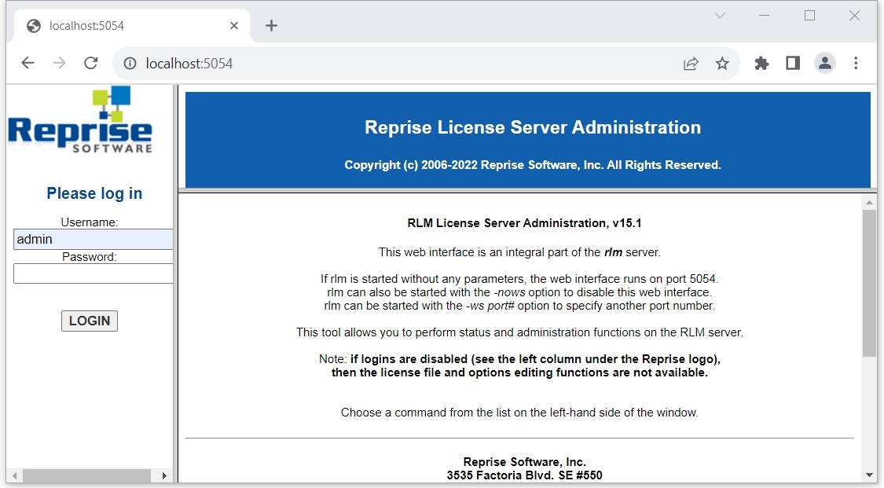
Task: Click the address bar showing localhost:5054
Action: 393,64
